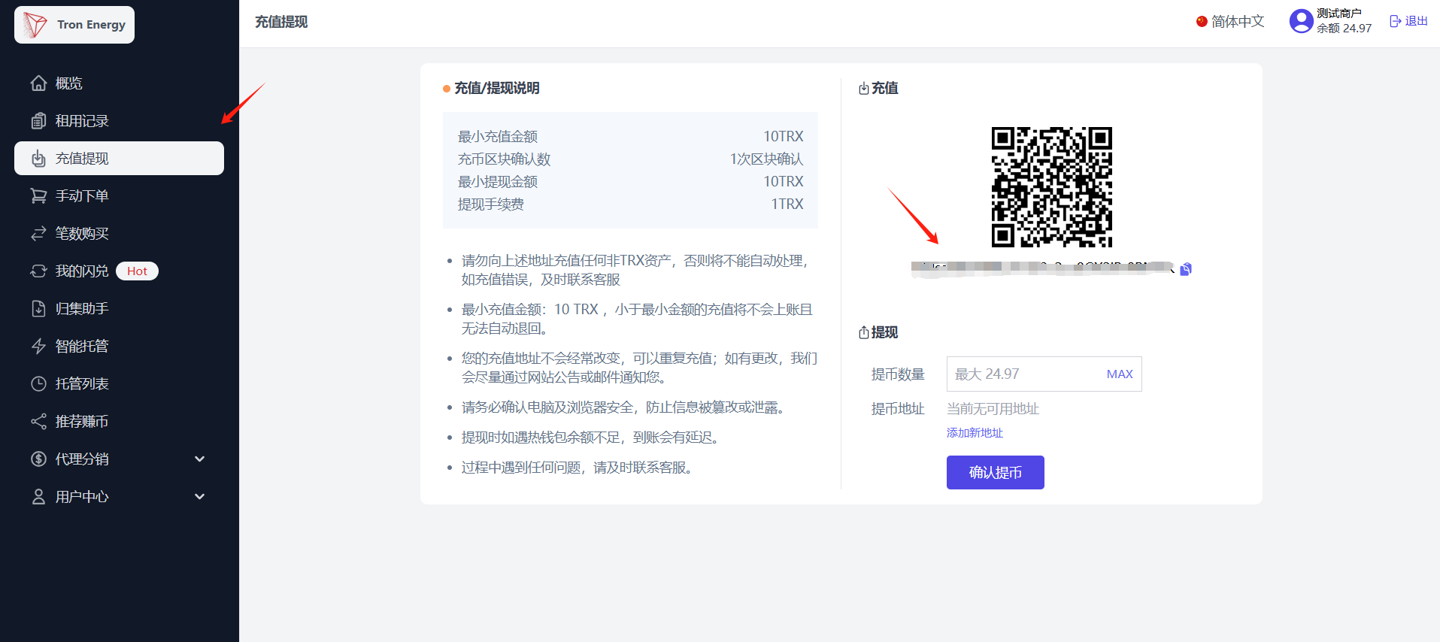Click the red flag language icon
This screenshot has width=1440, height=642.
coord(1202,21)
